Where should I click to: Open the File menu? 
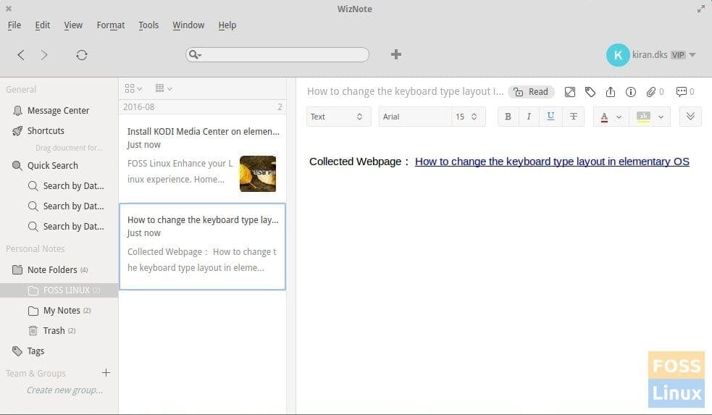point(14,25)
